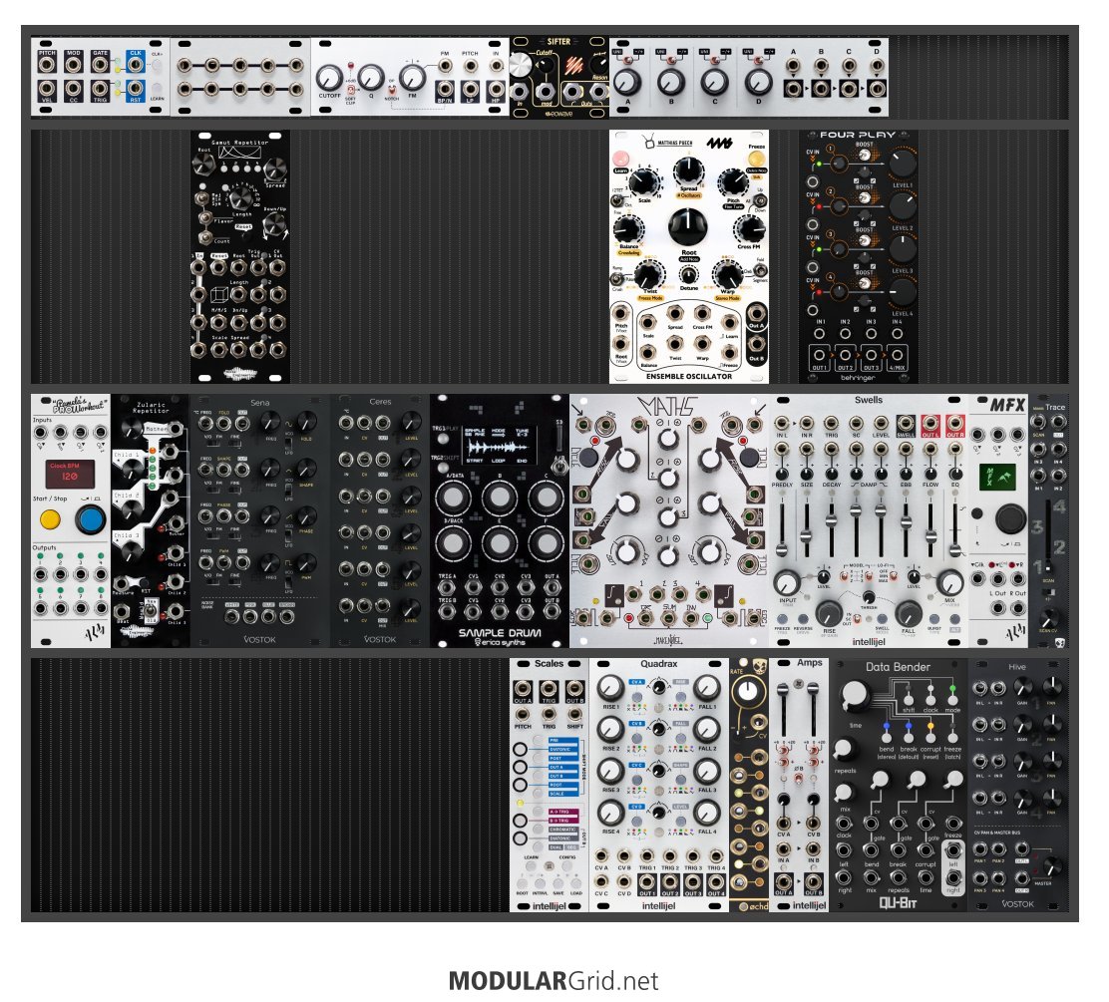Click the HP output jack on the filter
Screen dimensions: 1109x1002
[x=497, y=89]
